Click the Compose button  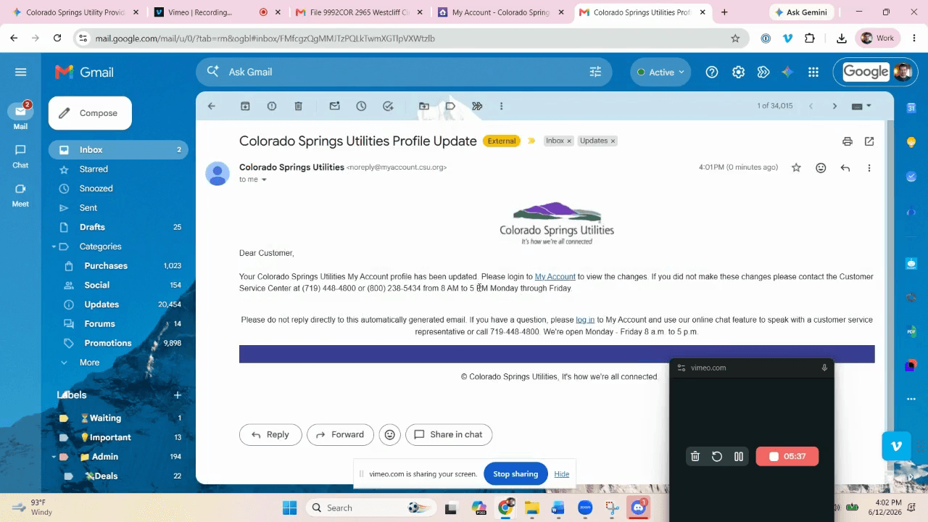coord(90,113)
